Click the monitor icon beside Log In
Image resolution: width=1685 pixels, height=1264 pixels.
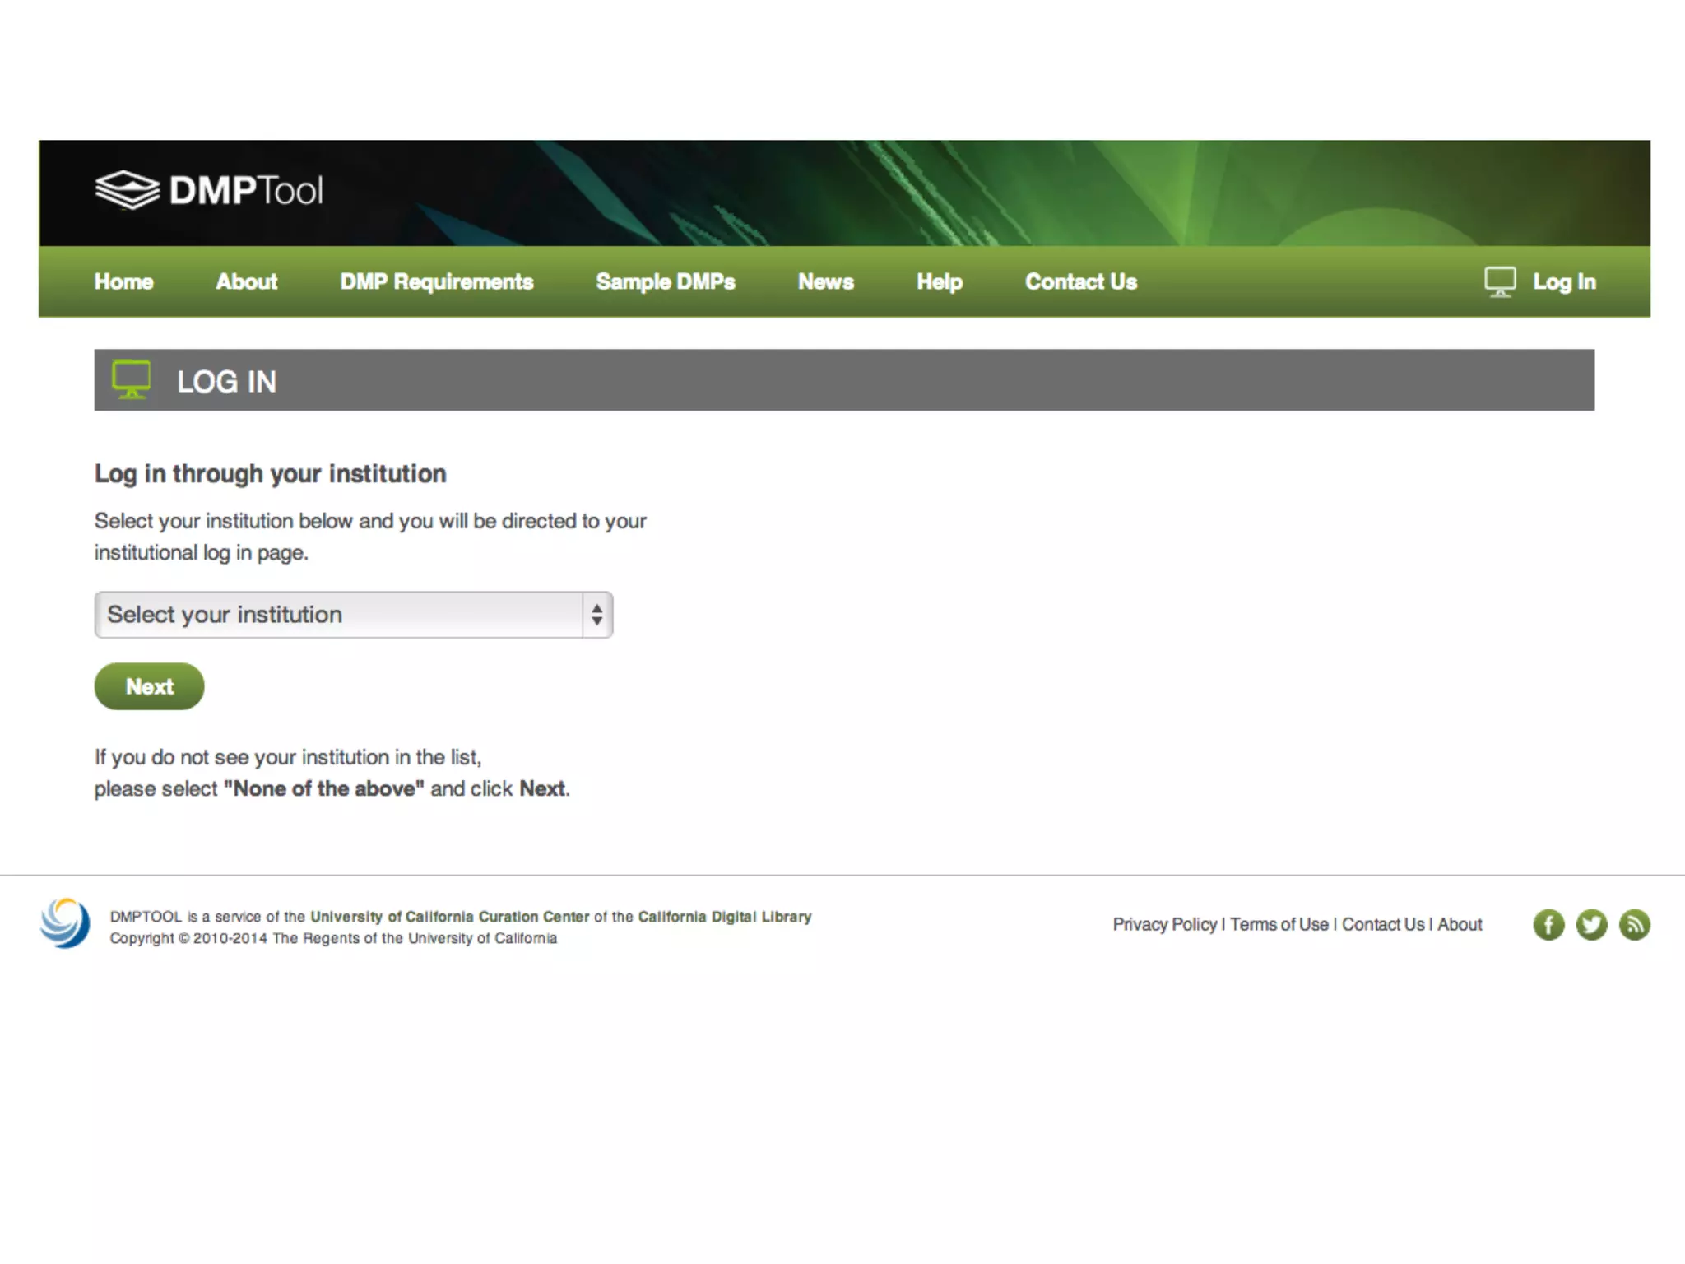coord(1499,282)
